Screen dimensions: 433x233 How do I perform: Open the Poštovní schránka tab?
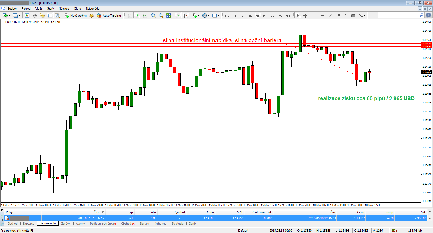[x=103, y=224]
